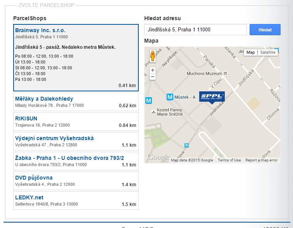Click the Muchovo Muzeum map label

[x=204, y=74]
